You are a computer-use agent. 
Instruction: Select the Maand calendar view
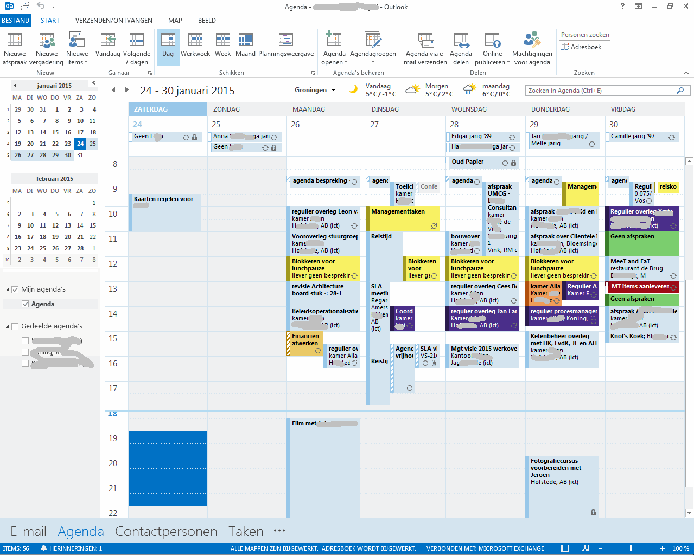245,41
